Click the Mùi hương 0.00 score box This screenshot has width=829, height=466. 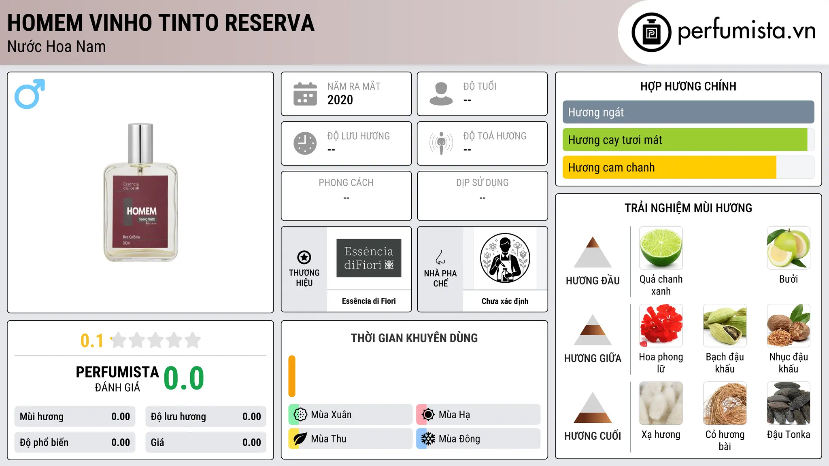75,417
